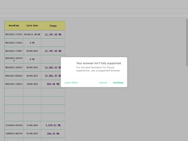This screenshot has height=141, width=188.
Task: Cancel the unsupported browser dialog
Action: 103,83
